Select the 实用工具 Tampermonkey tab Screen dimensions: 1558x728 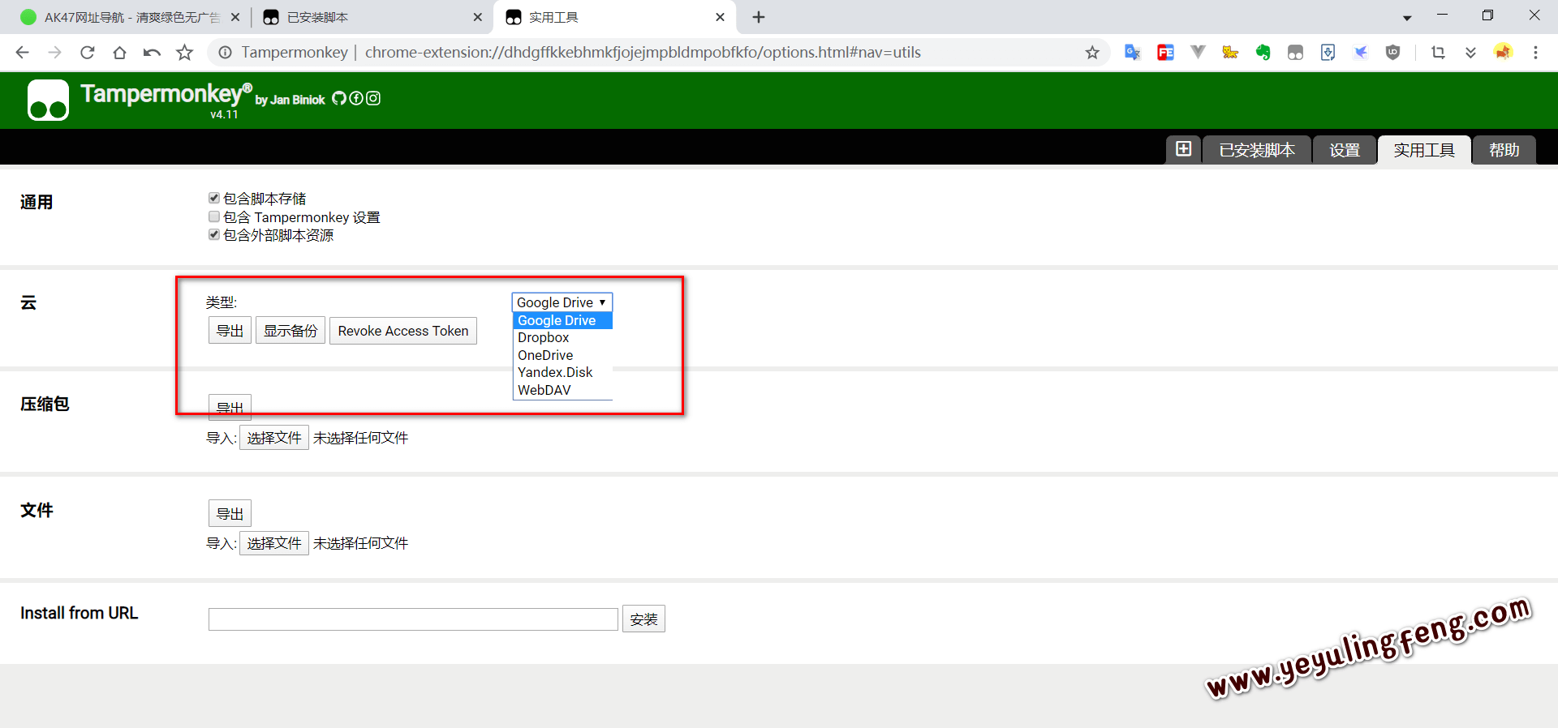coord(1424,150)
